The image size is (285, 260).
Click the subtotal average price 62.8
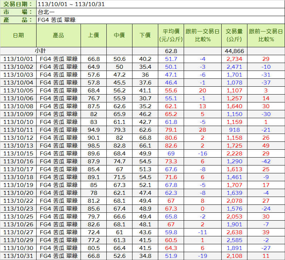pyautogui.click(x=171, y=51)
